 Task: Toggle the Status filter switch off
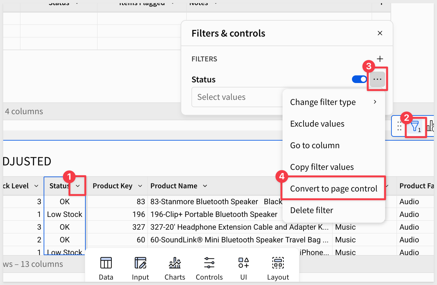point(359,80)
